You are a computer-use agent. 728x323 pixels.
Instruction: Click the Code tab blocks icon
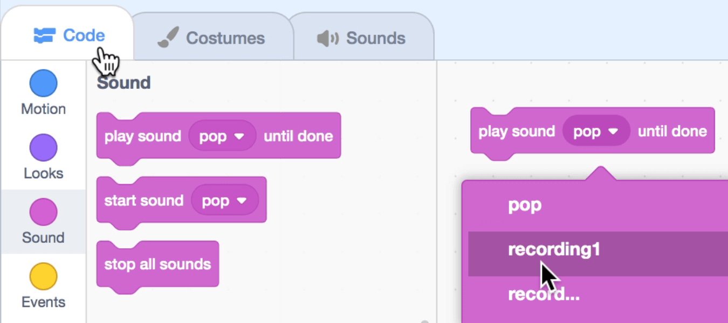point(45,36)
